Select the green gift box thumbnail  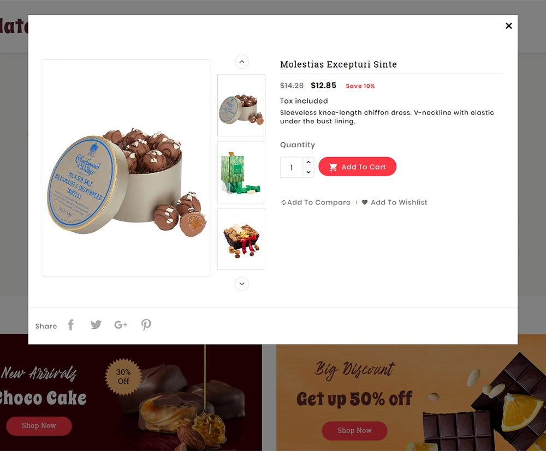[x=241, y=172]
